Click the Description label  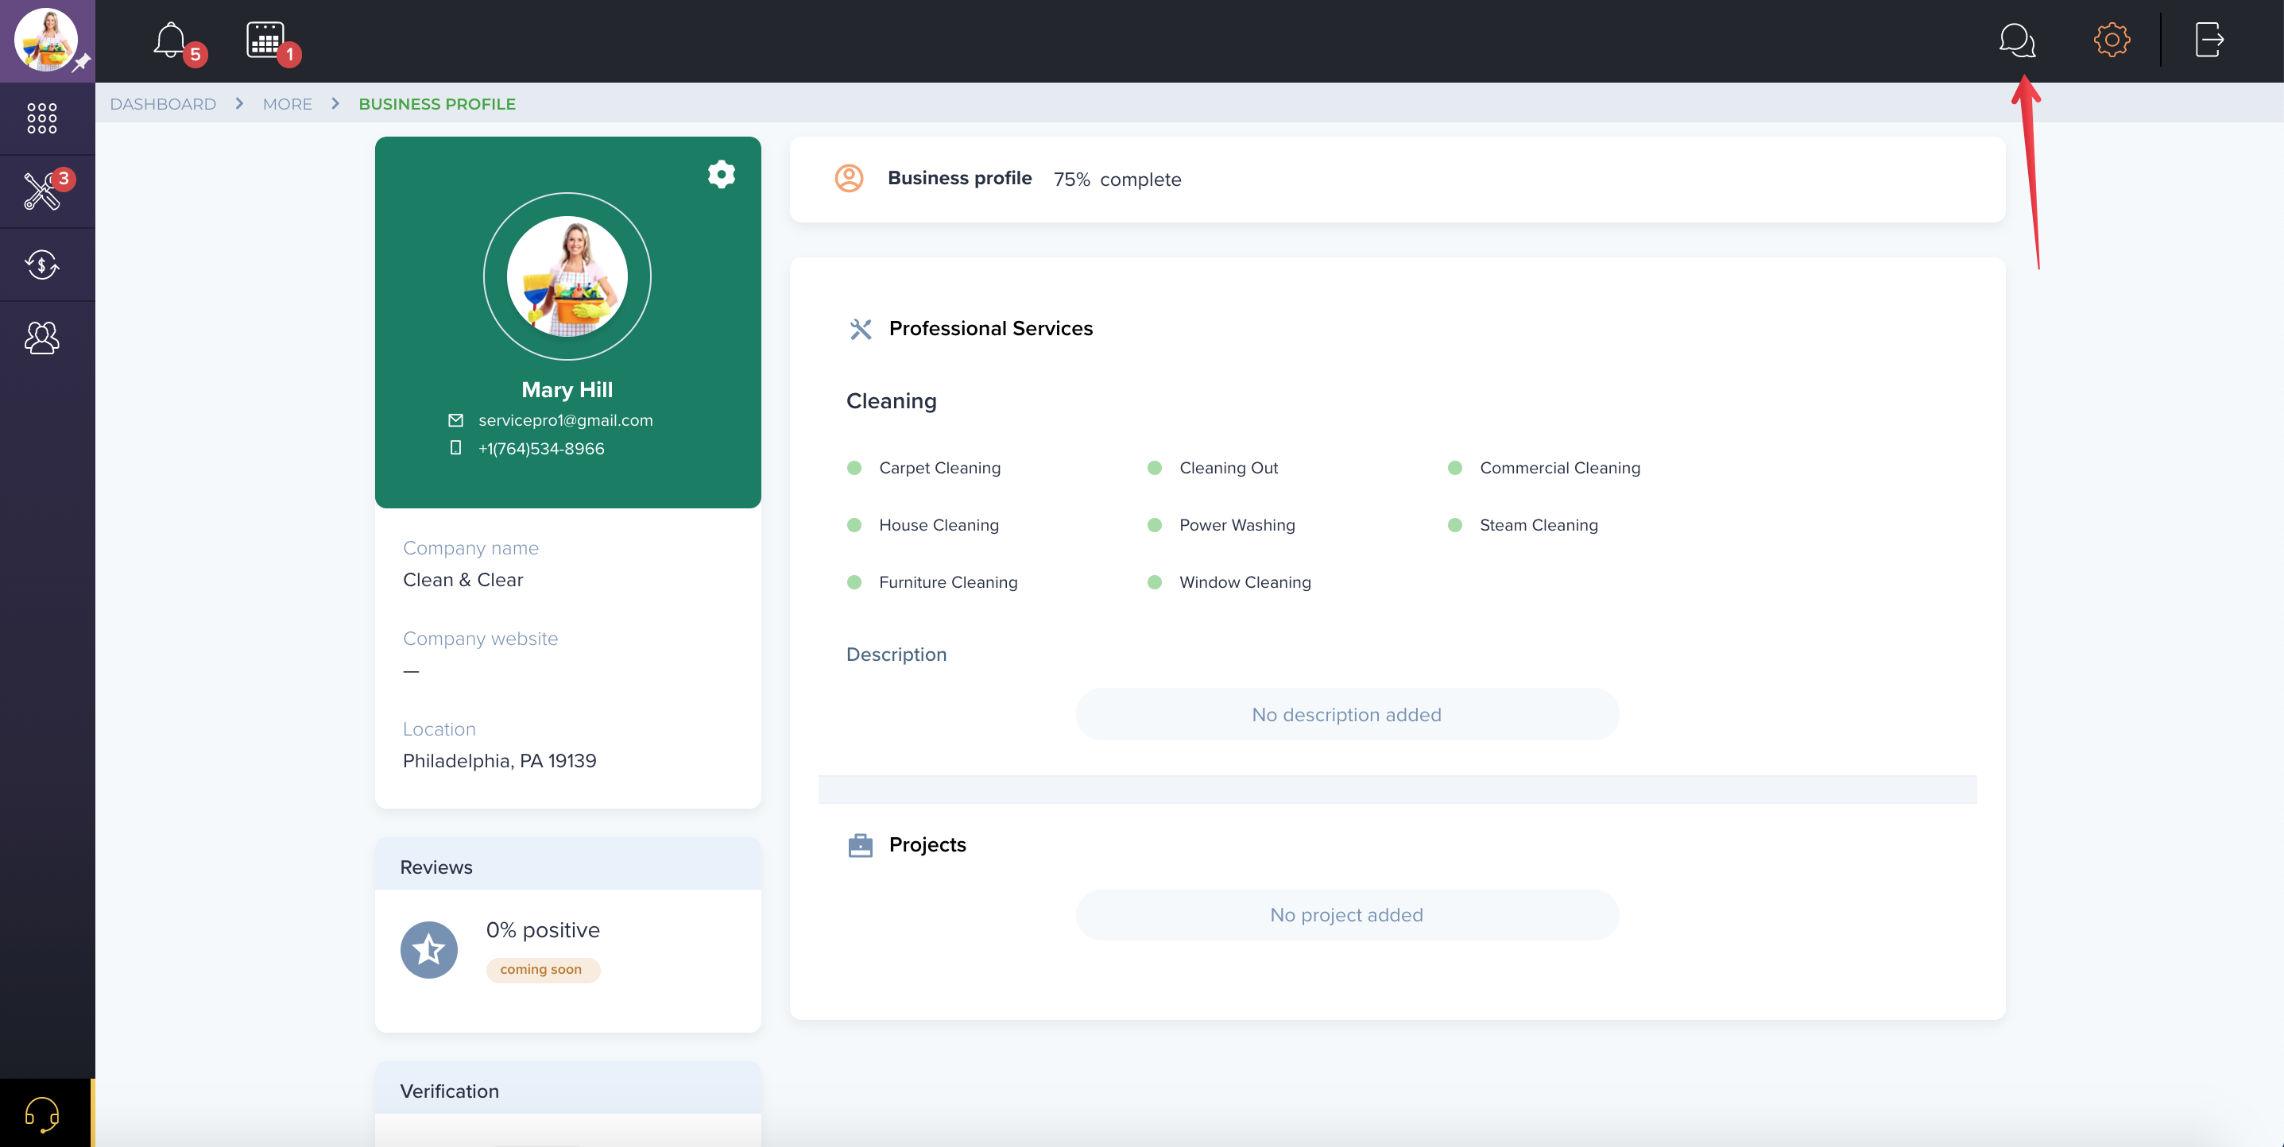click(x=896, y=655)
